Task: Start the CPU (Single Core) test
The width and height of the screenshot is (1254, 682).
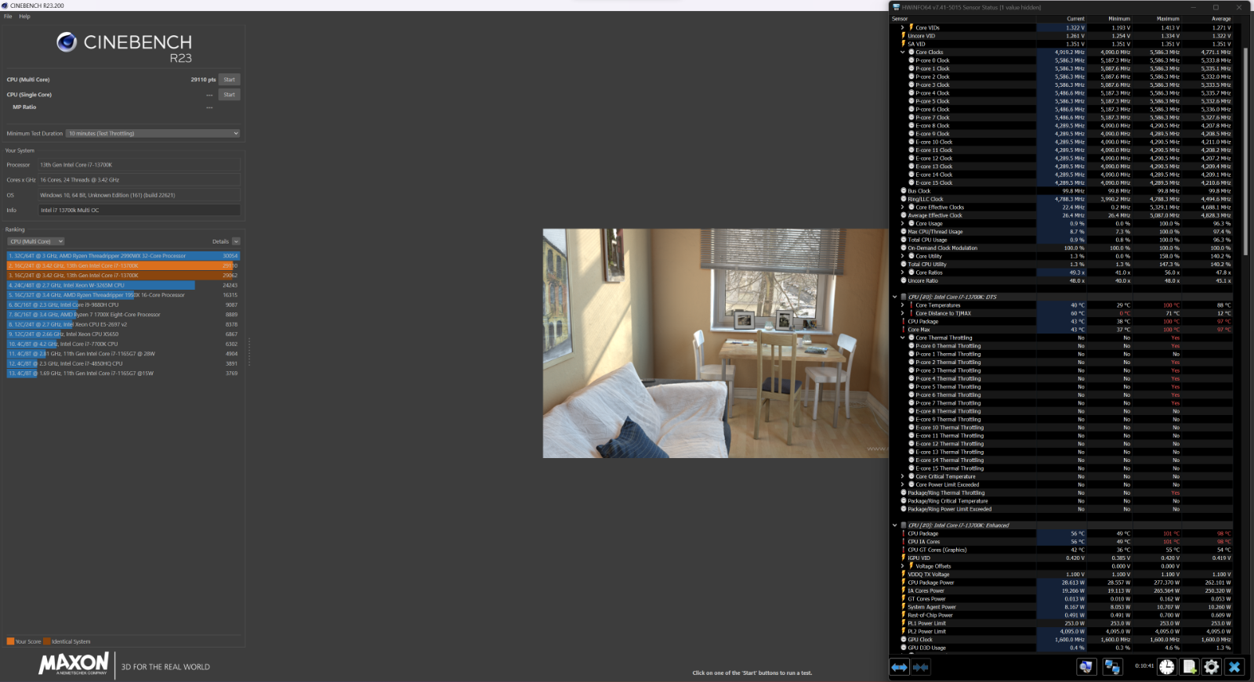Action: 229,95
